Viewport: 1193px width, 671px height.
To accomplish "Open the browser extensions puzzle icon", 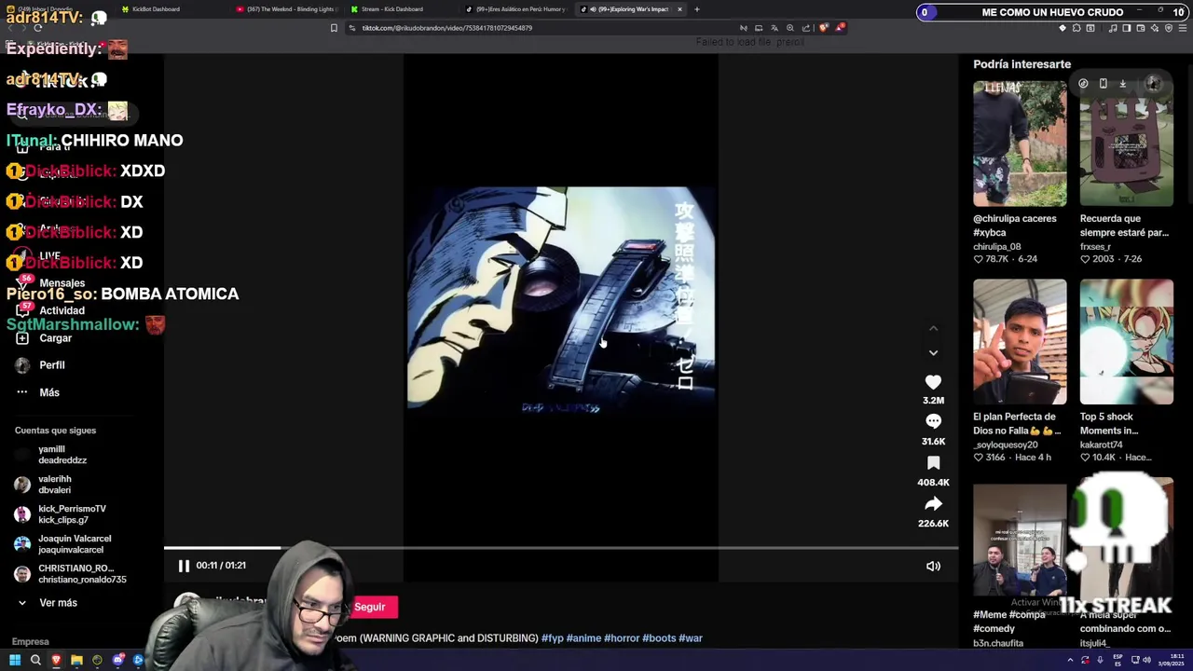I will (1076, 28).
